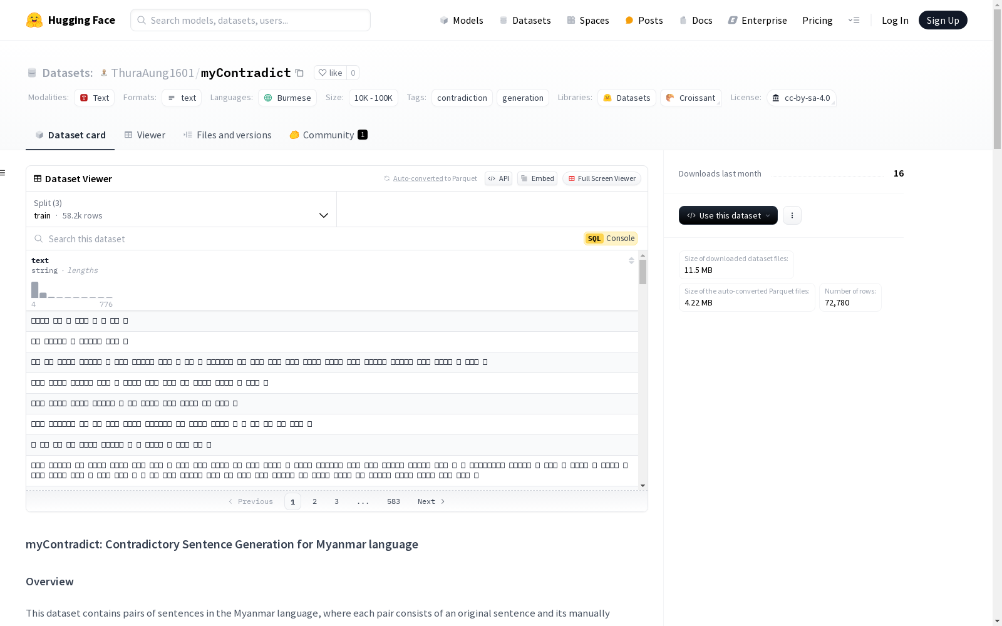
Task: Open Files and versions tab
Action: [227, 135]
